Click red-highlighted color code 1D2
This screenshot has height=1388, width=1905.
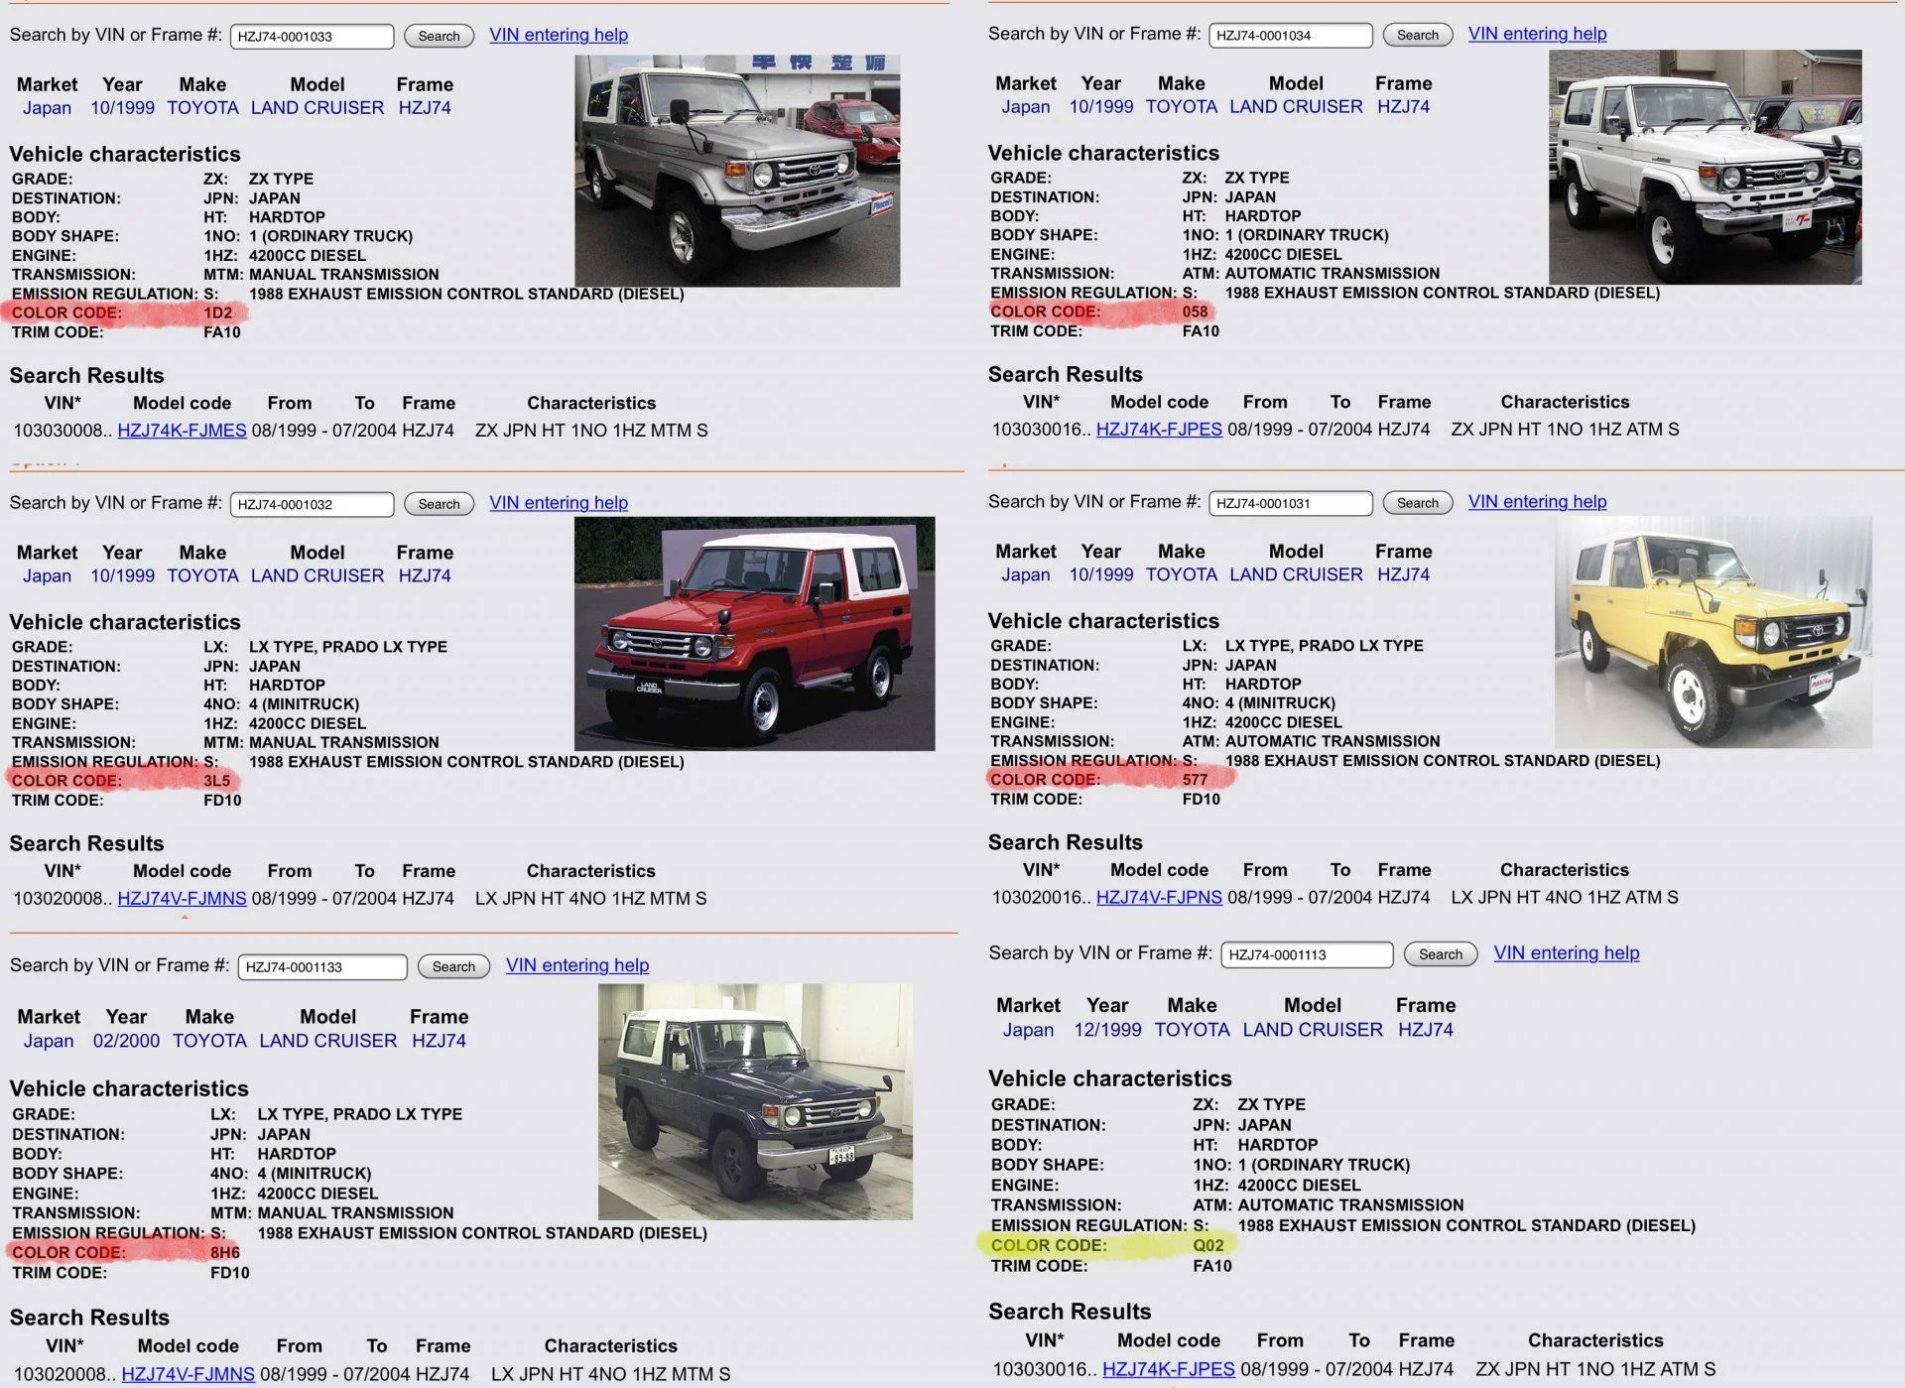tap(217, 314)
